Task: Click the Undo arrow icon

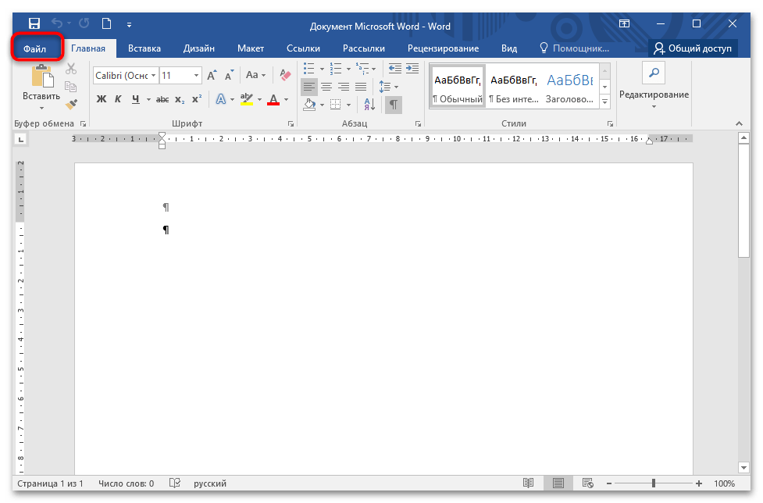Action: [x=58, y=23]
